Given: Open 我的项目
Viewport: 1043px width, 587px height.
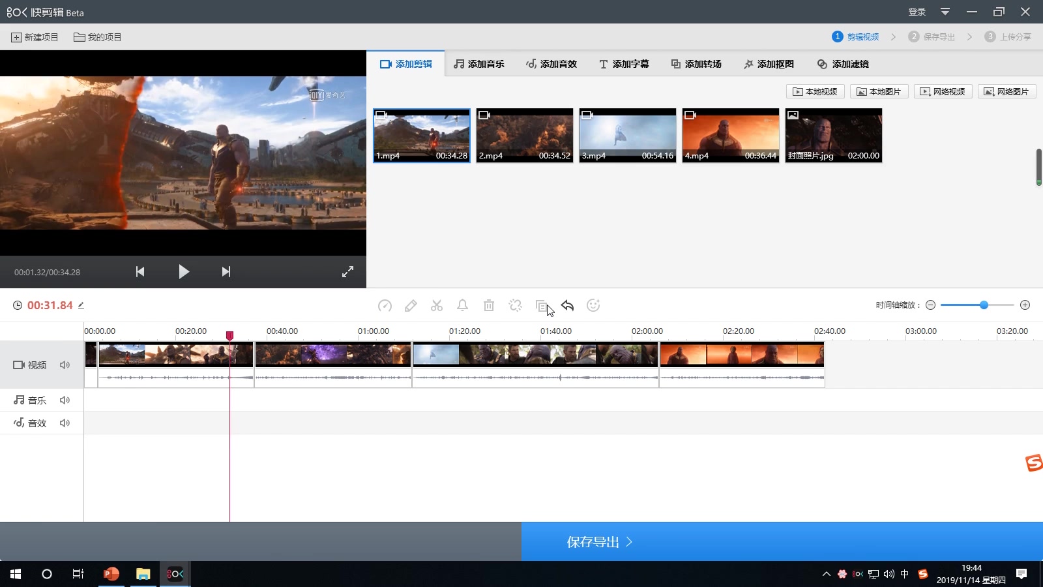Looking at the screenshot, I should point(97,37).
